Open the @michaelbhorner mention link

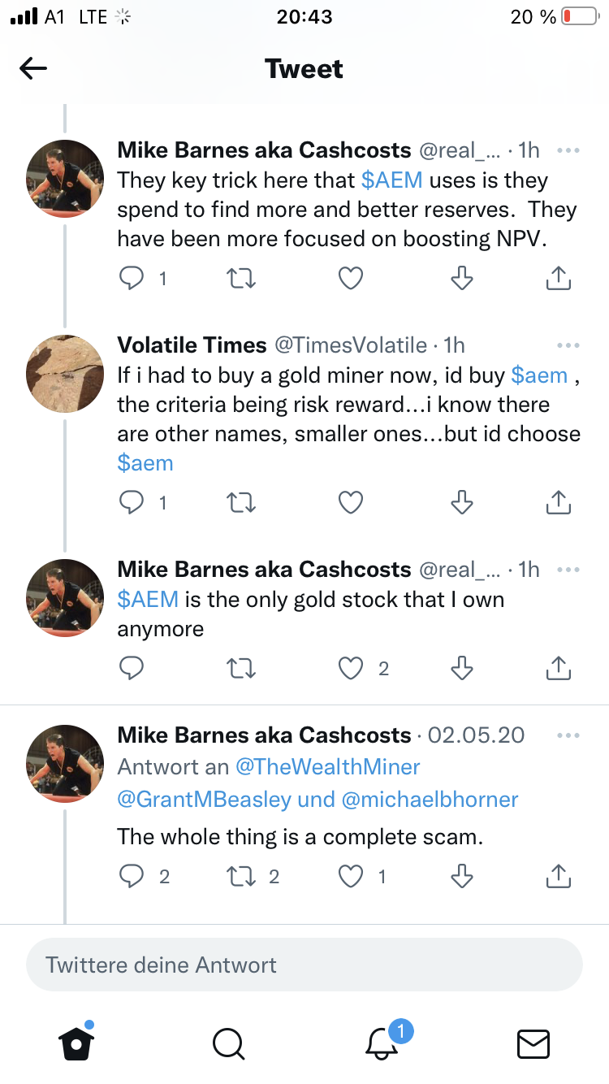(x=430, y=799)
